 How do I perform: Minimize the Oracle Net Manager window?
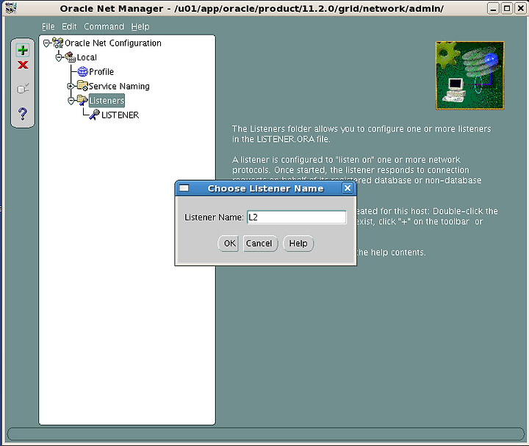493,8
